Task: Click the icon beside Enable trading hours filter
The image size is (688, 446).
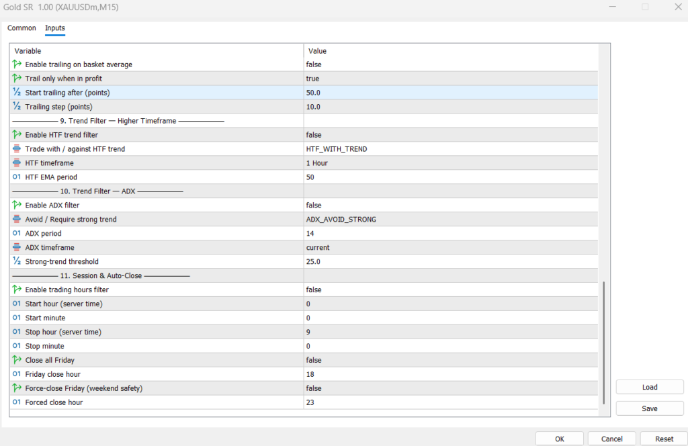Action: pyautogui.click(x=17, y=289)
